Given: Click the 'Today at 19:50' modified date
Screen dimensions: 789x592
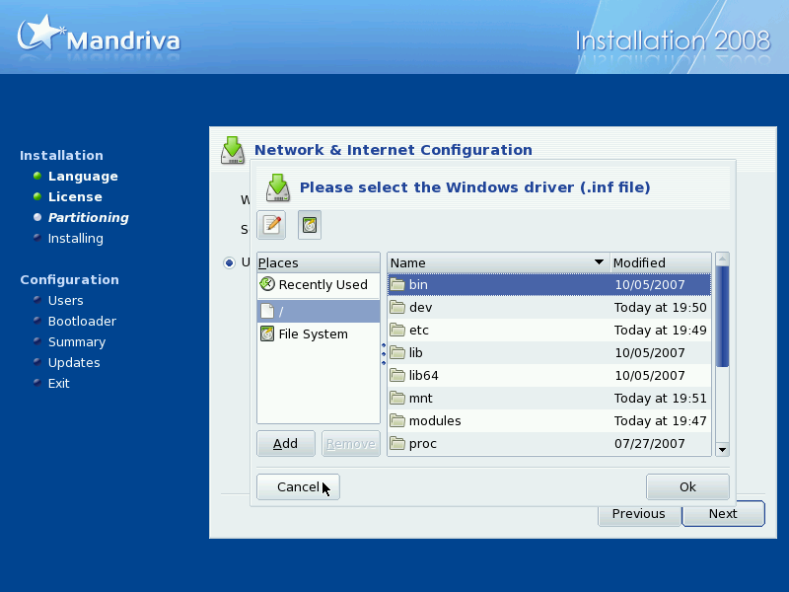Looking at the screenshot, I should pyautogui.click(x=660, y=307).
